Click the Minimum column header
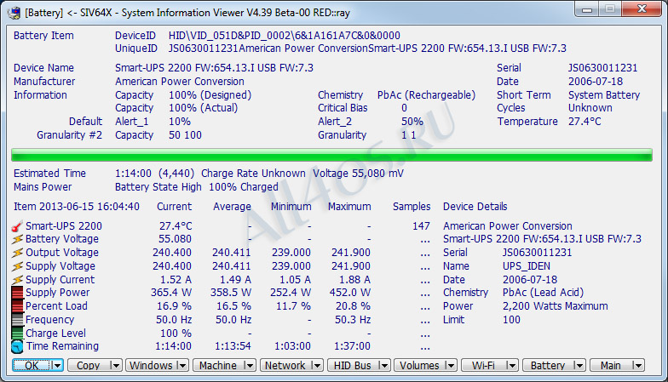The width and height of the screenshot is (668, 382). (x=291, y=208)
